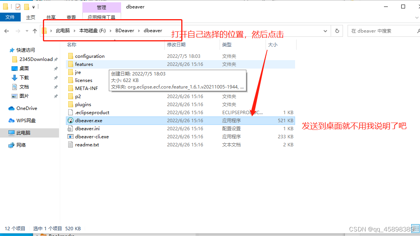
Task: Click 此电脑 in address bar path
Action: tap(63, 31)
